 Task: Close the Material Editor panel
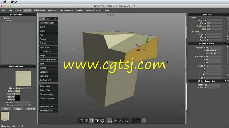pyautogui.click(x=35, y=66)
